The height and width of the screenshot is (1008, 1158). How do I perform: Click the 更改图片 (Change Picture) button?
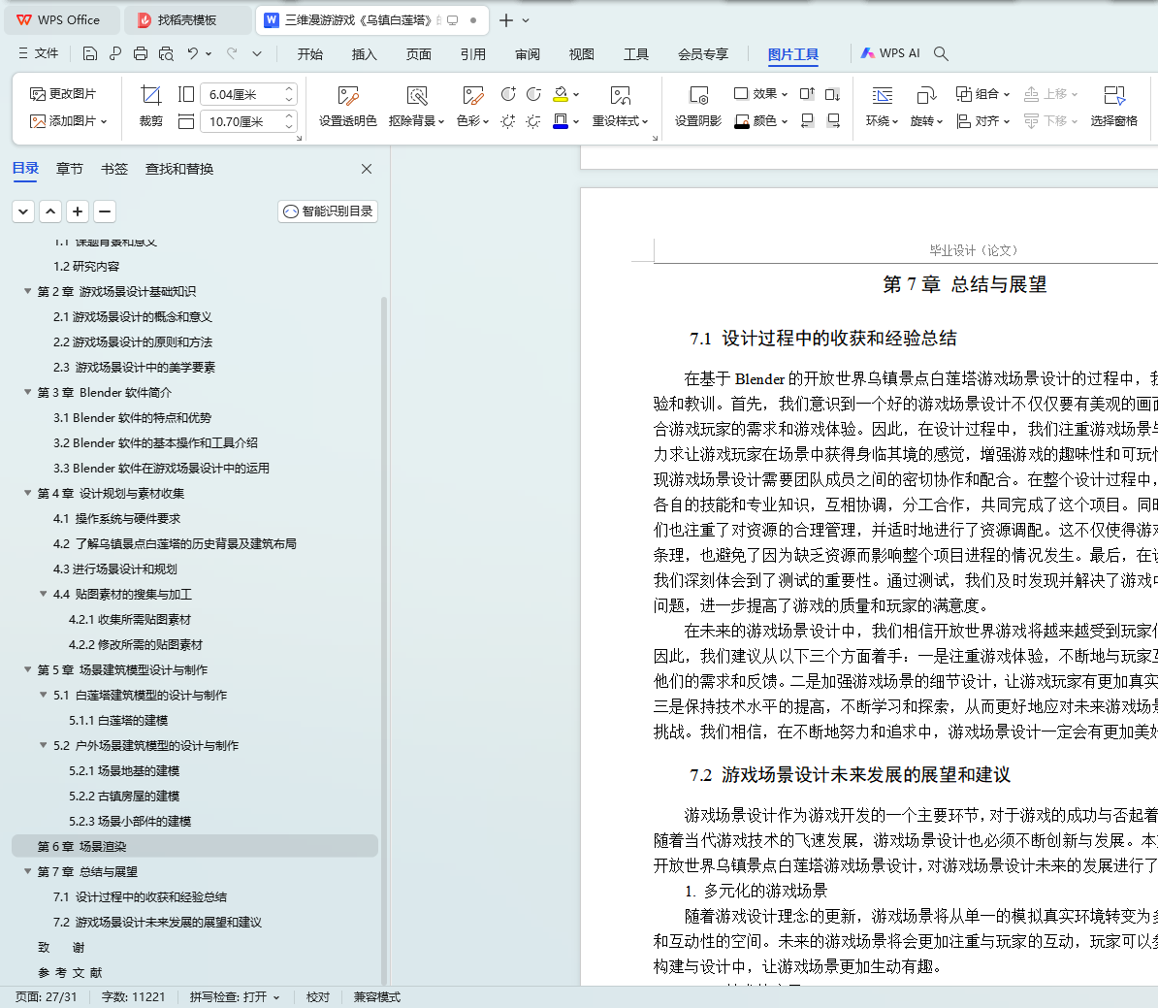pyautogui.click(x=63, y=94)
